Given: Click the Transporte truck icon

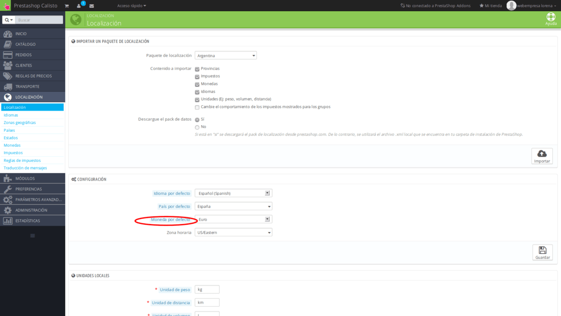Looking at the screenshot, I should coord(8,86).
